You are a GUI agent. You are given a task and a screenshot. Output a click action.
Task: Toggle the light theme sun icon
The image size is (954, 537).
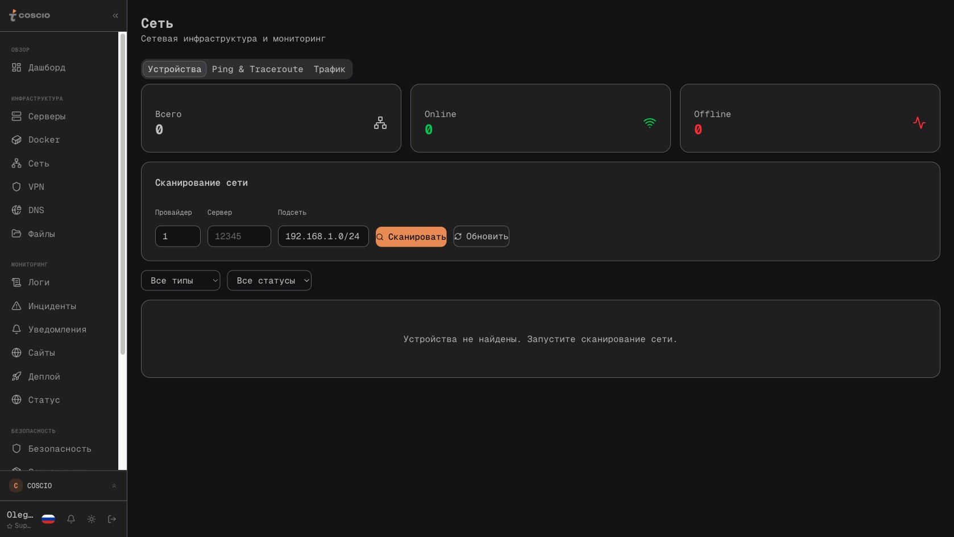92,519
